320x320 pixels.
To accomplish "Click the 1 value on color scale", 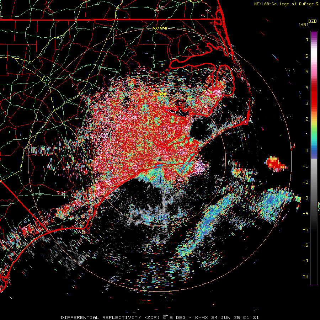I will click(307, 135).
